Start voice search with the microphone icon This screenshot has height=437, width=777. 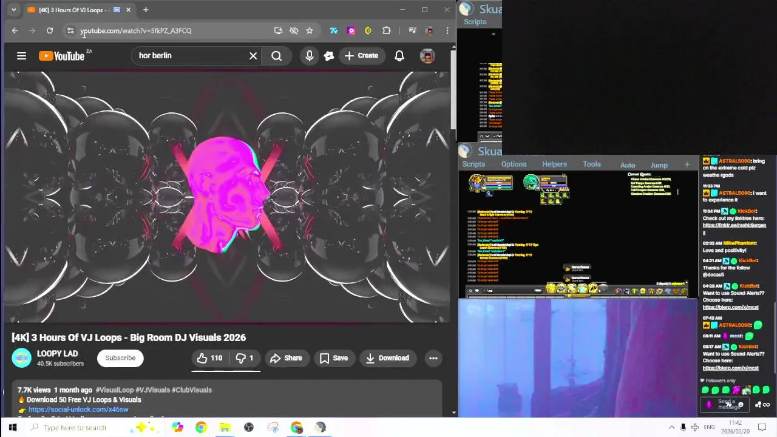click(310, 56)
